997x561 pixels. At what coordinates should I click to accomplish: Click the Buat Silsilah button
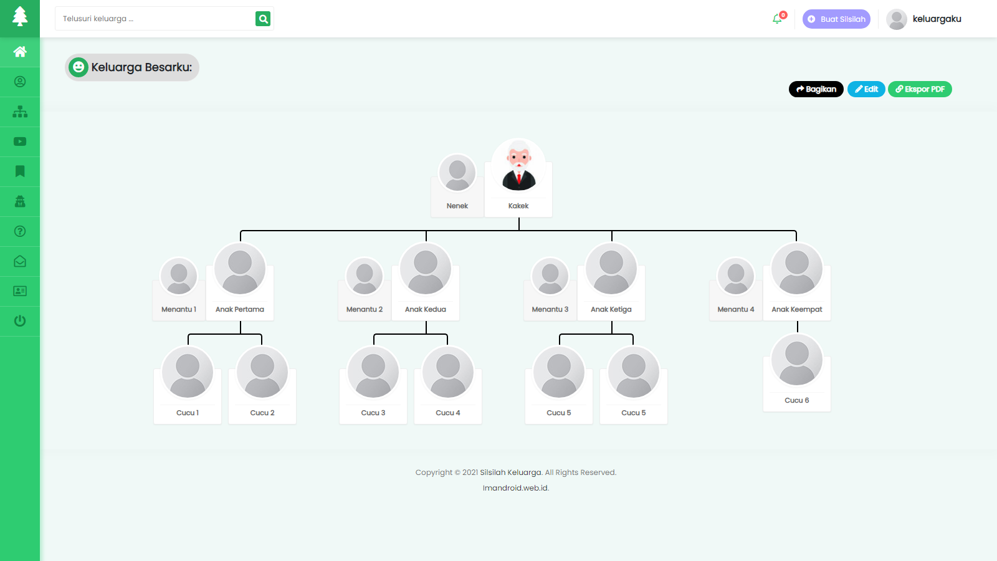pyautogui.click(x=836, y=19)
